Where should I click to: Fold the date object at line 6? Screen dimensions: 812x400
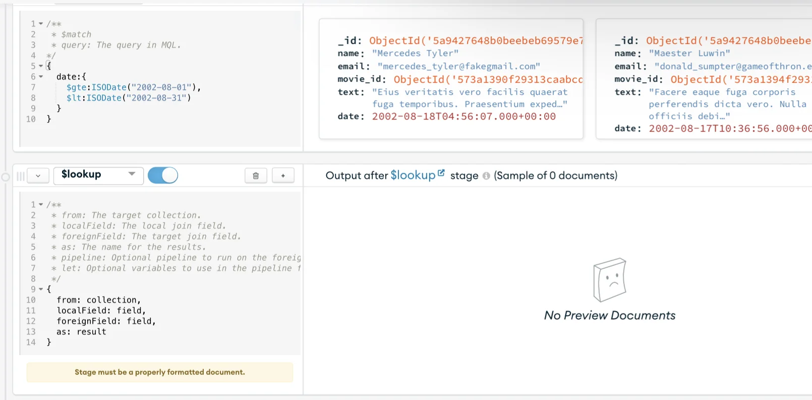(41, 77)
